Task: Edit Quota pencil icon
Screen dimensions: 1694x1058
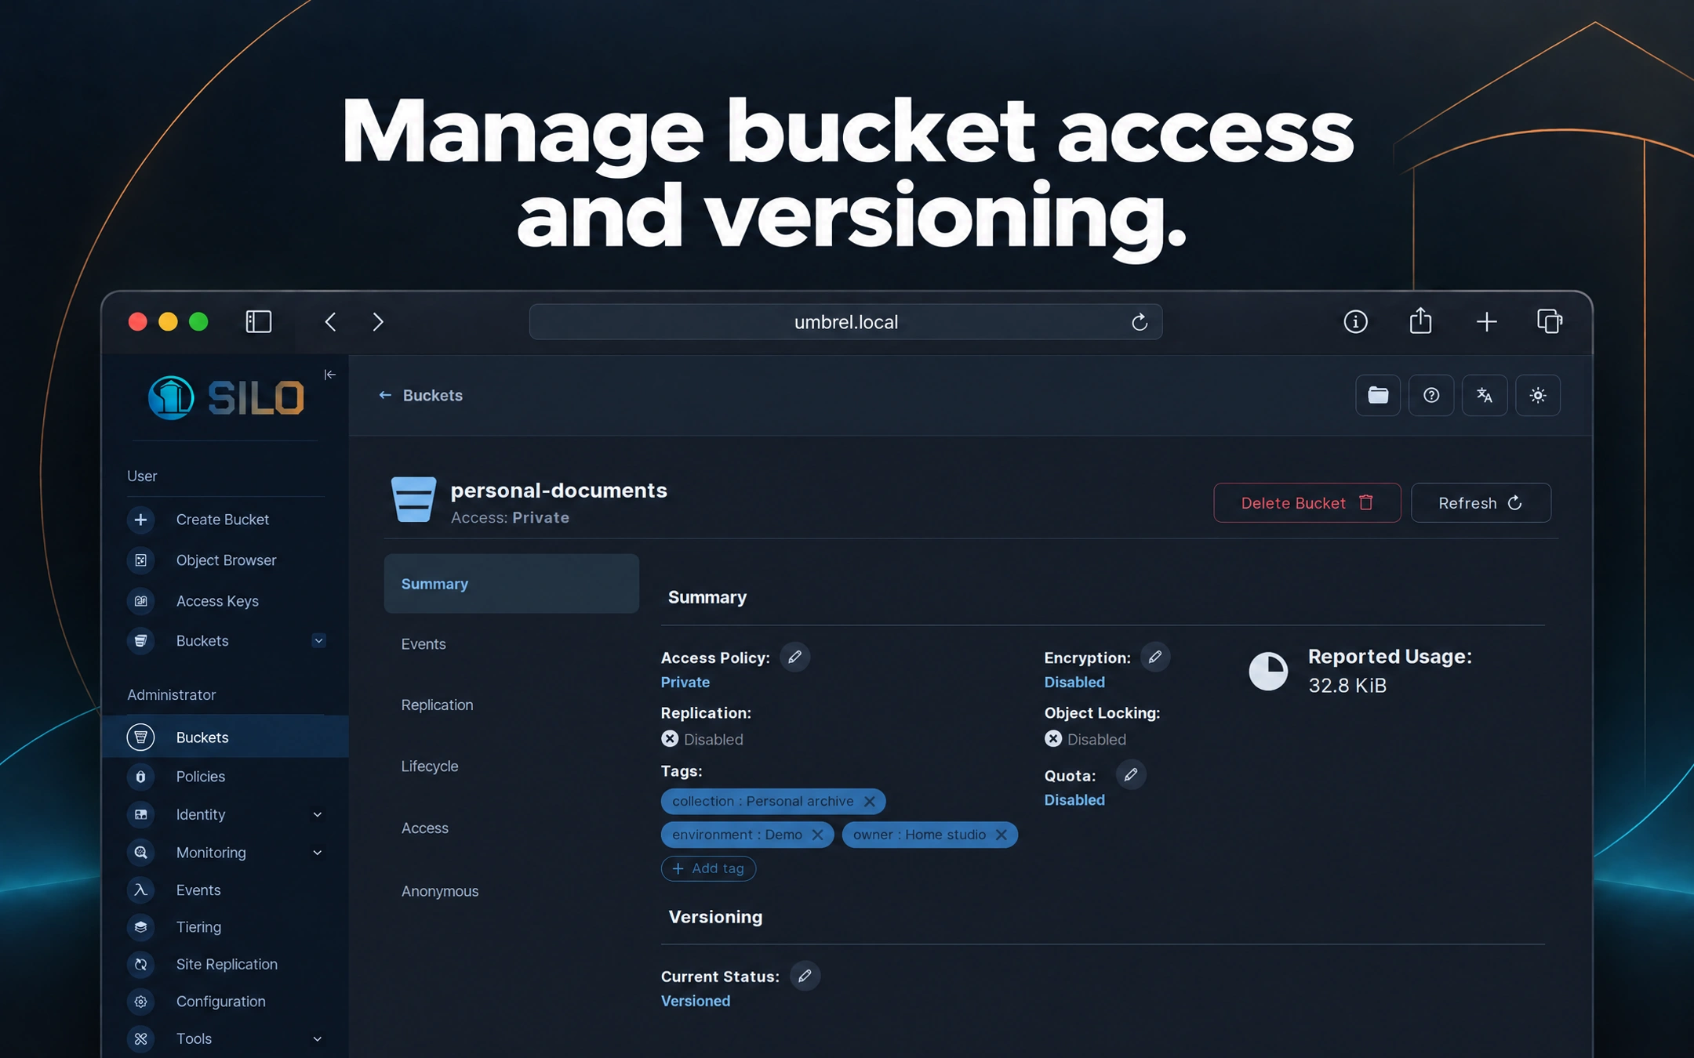Action: pyautogui.click(x=1130, y=774)
